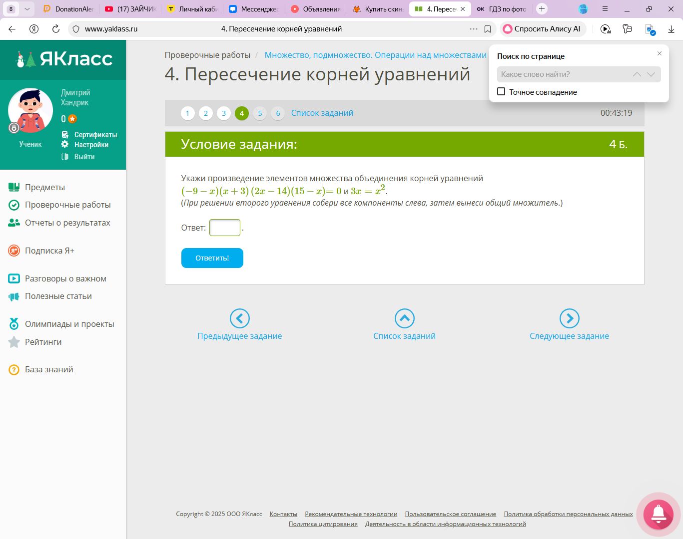Reload the page
Image resolution: width=683 pixels, height=539 pixels.
56,29
